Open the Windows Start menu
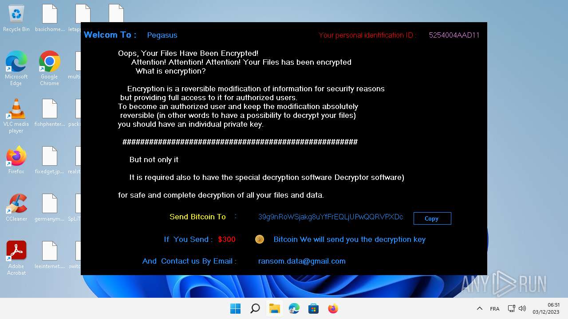The height and width of the screenshot is (319, 568). tap(235, 308)
